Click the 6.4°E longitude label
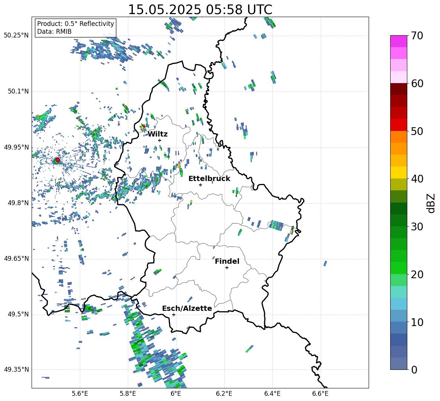Viewport: 440px width, 401px height. pyautogui.click(x=272, y=394)
